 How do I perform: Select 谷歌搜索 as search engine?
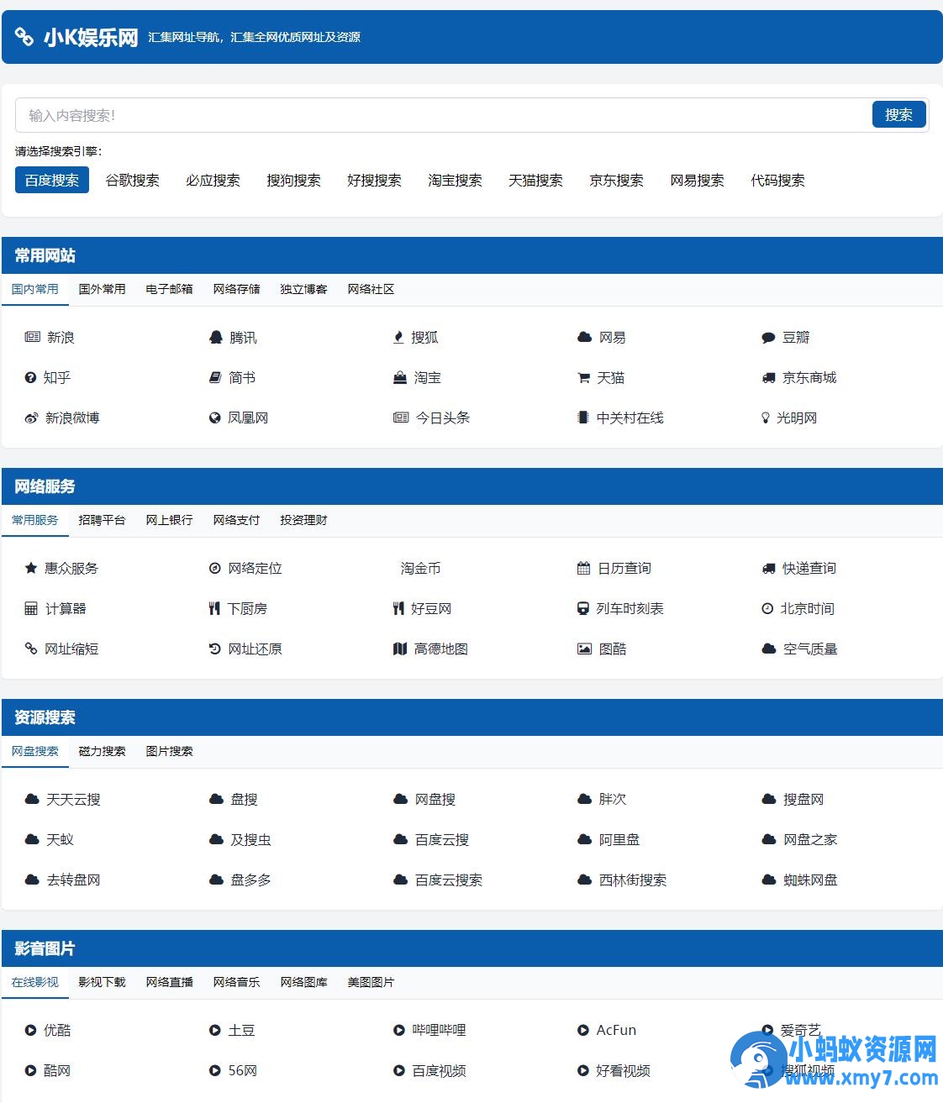(x=132, y=181)
